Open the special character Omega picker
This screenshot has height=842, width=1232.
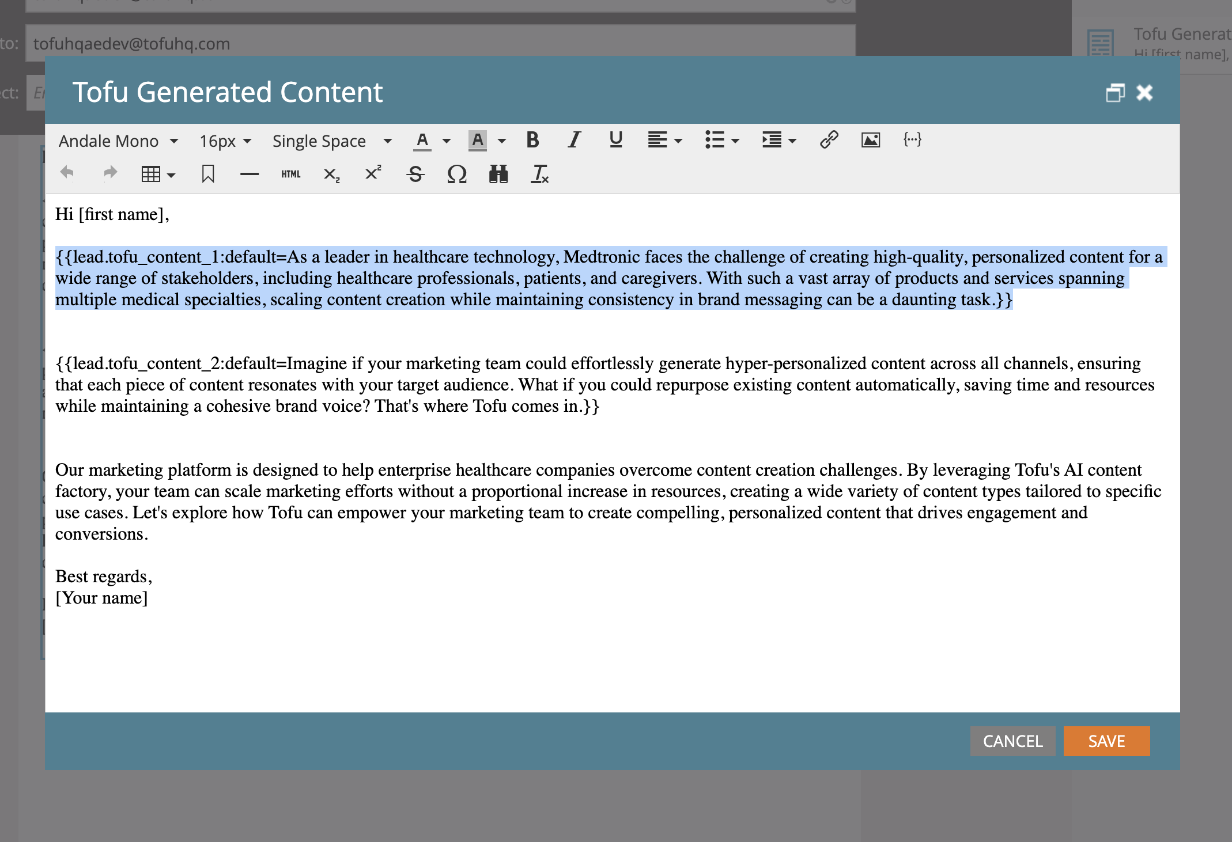tap(456, 174)
